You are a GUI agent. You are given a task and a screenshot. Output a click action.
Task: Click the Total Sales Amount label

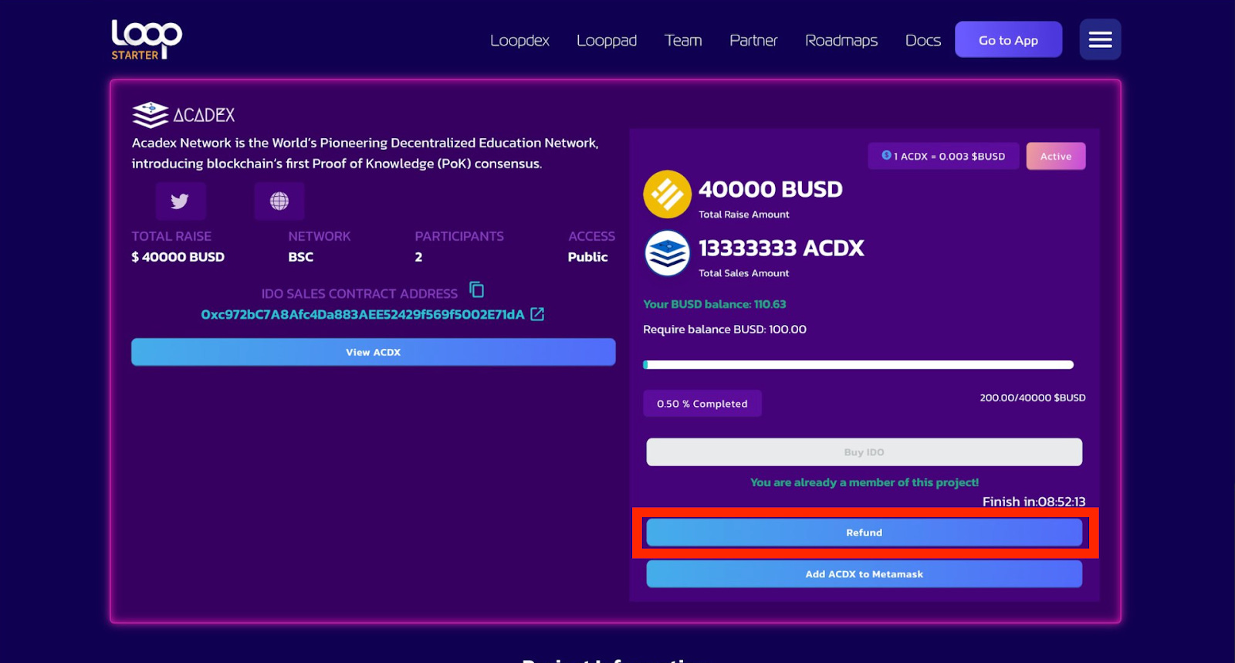pyautogui.click(x=744, y=273)
